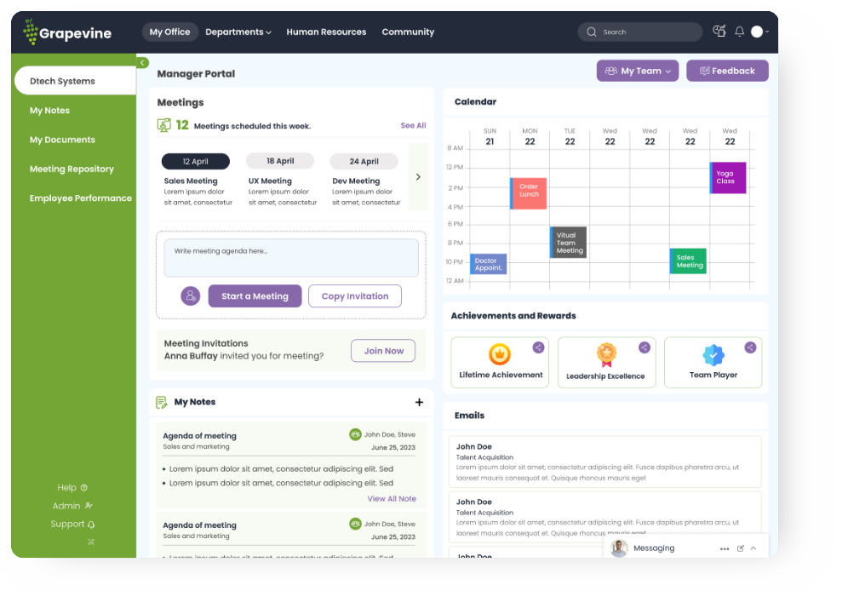Screen dimensions: 848x591
Task: Click the add participant icon beside Start a Meeting
Action: click(191, 296)
